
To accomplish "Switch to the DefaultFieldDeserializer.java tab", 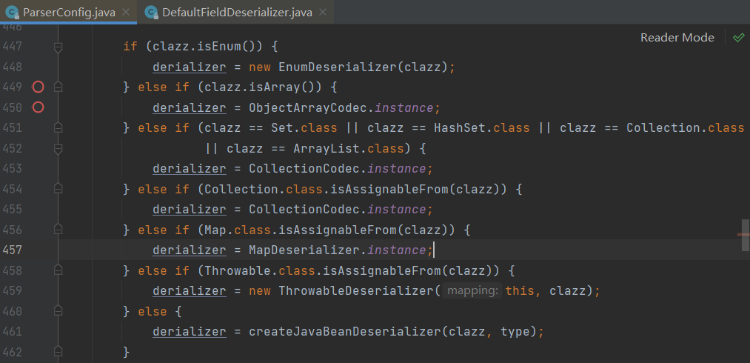I will click(x=237, y=13).
